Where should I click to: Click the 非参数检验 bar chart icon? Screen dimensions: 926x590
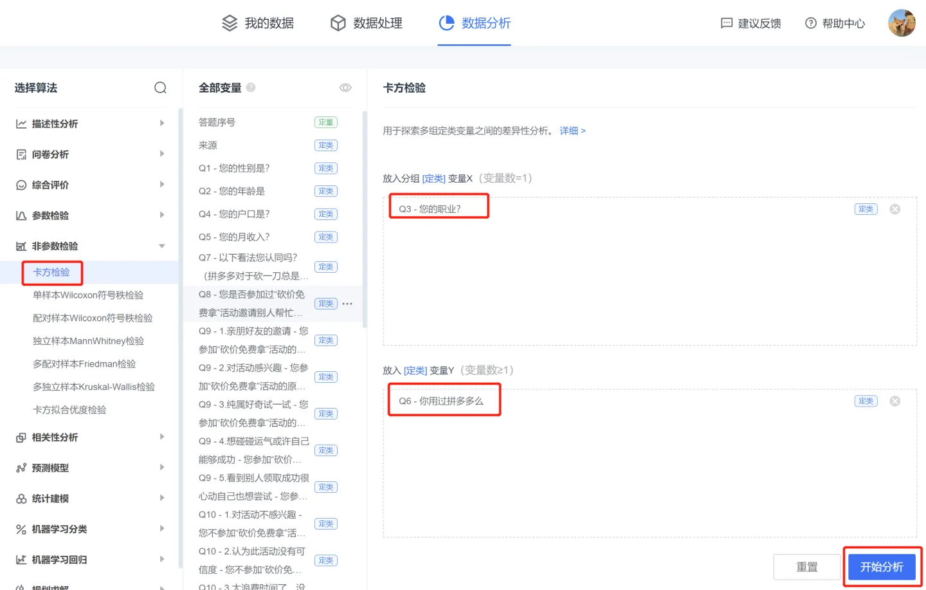pos(21,246)
